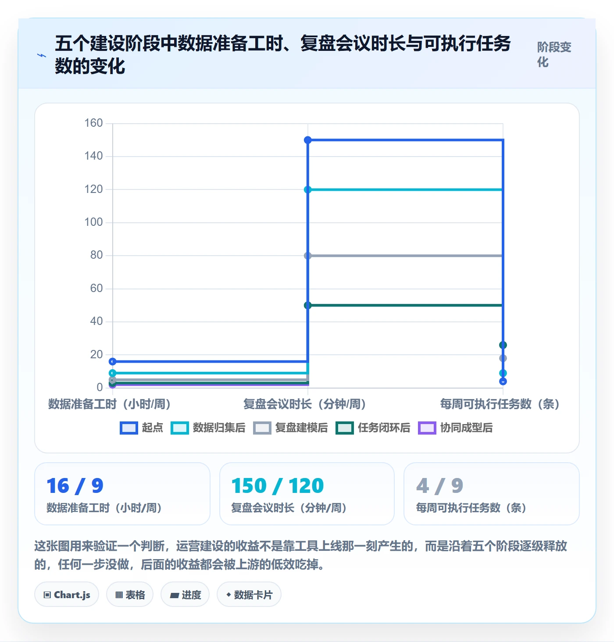Click the 进度 tag chip

pos(185,595)
